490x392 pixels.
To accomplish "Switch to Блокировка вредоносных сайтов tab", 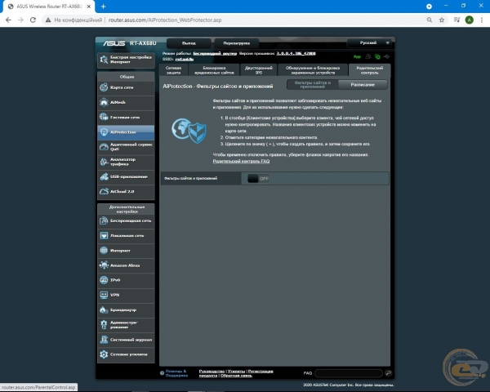I will (214, 70).
